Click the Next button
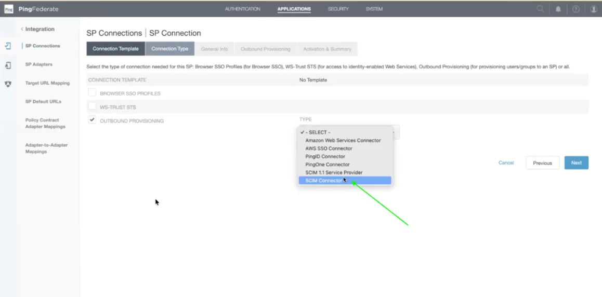The width and height of the screenshot is (602, 297). (577, 163)
